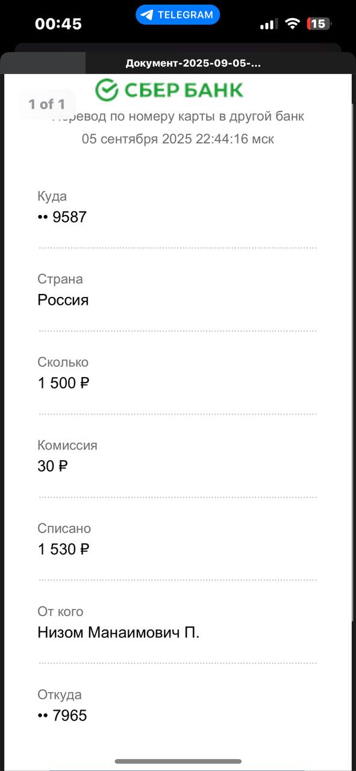Tap the amount 1 500 ₽
Screen dimensions: 356x771
[63, 383]
